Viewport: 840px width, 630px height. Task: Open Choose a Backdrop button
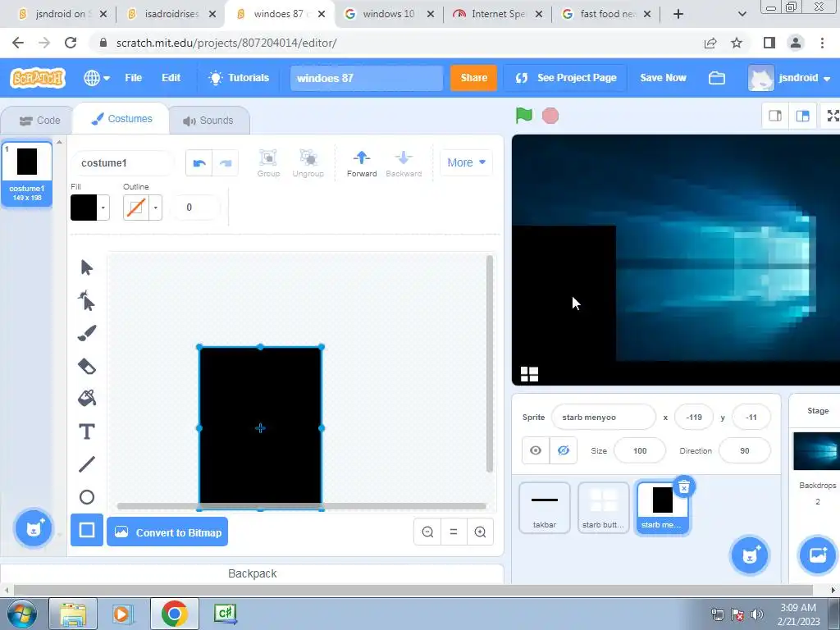[x=817, y=555]
